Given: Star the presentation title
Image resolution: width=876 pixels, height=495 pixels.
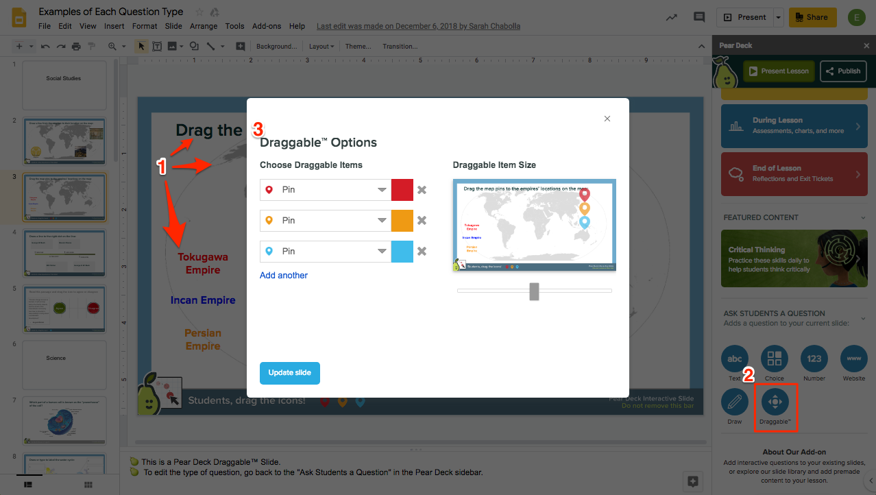Looking at the screenshot, I should [199, 12].
